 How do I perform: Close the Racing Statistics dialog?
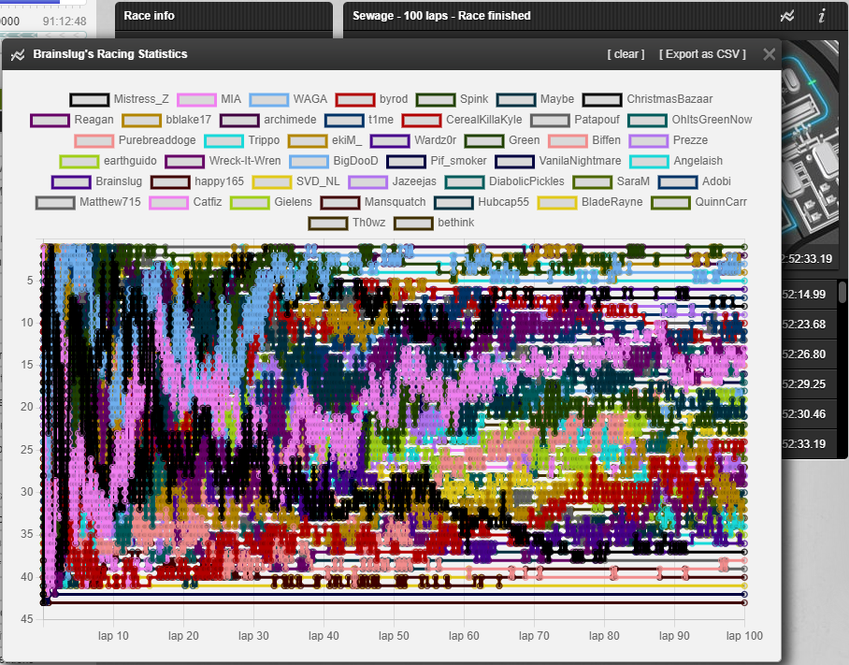click(769, 54)
